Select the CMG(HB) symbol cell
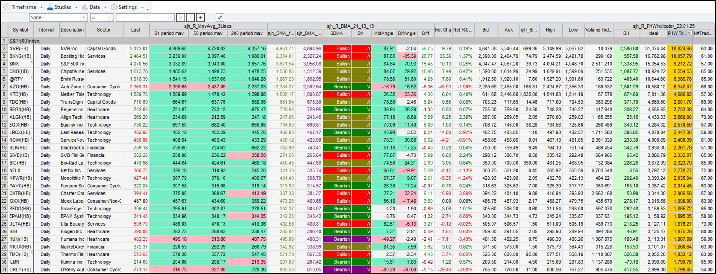 tap(21, 71)
